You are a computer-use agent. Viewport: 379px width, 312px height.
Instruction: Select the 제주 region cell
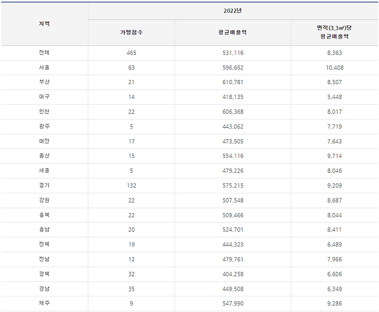click(x=44, y=303)
